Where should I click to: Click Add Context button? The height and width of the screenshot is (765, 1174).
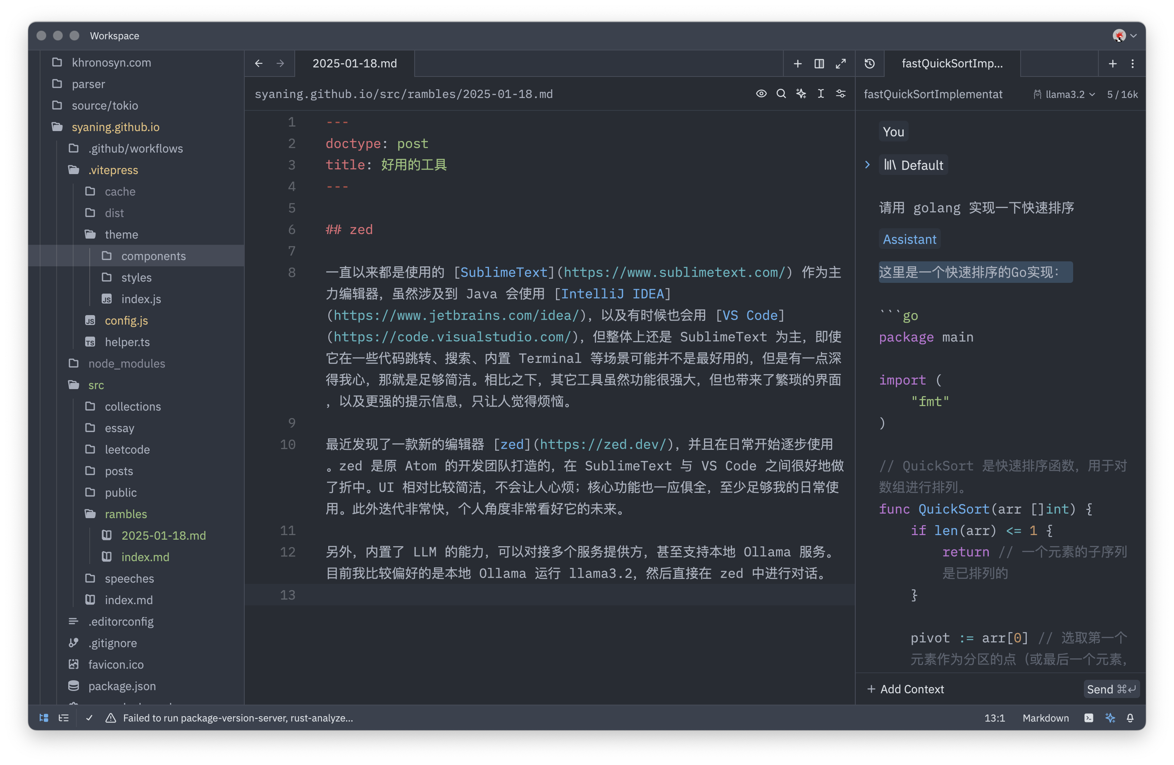(x=905, y=689)
